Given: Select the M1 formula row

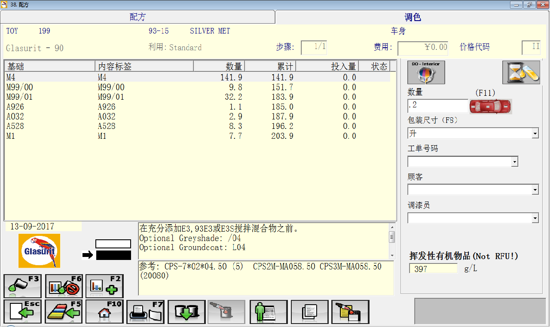Looking at the screenshot, I should [x=198, y=136].
